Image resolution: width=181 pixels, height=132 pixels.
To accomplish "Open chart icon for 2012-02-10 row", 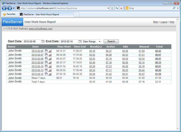I will [50, 67].
